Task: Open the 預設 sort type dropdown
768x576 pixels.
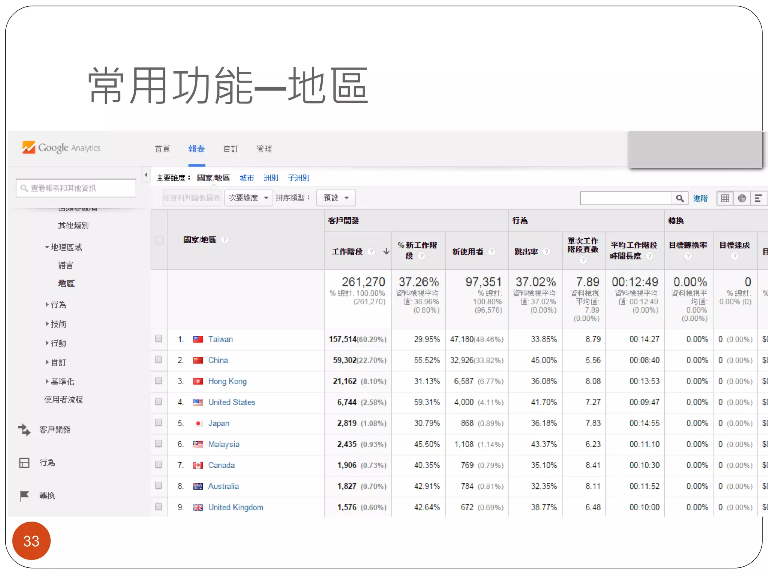Action: 336,198
